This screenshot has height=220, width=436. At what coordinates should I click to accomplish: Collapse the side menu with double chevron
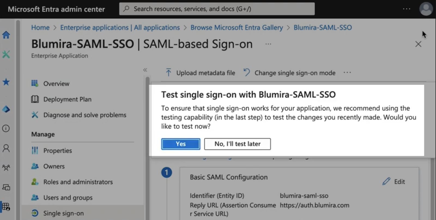coord(145,70)
